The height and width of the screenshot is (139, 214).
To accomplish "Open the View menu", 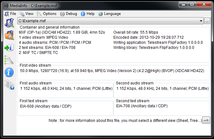I will [x=27, y=14].
